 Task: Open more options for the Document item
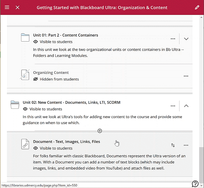point(186,145)
